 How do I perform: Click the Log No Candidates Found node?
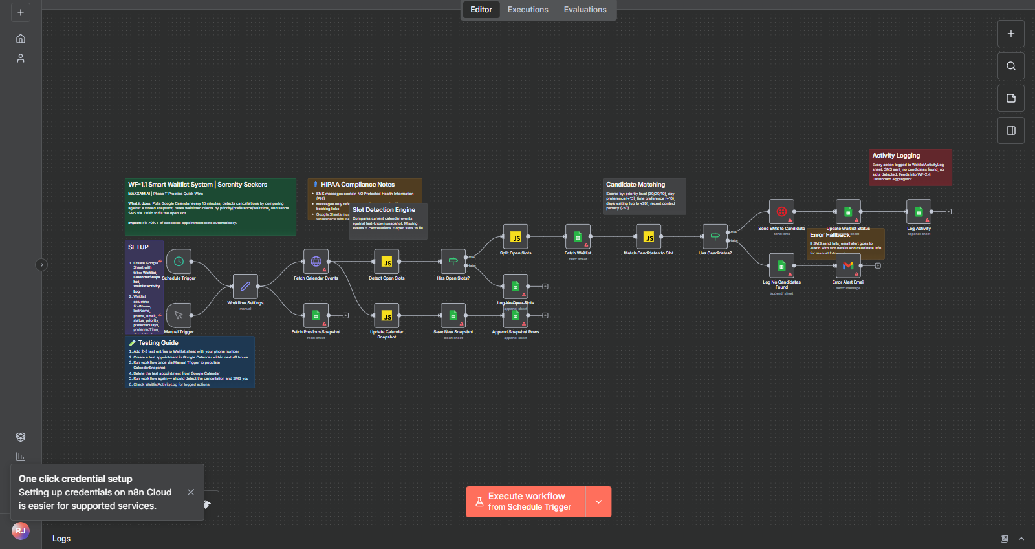click(781, 265)
